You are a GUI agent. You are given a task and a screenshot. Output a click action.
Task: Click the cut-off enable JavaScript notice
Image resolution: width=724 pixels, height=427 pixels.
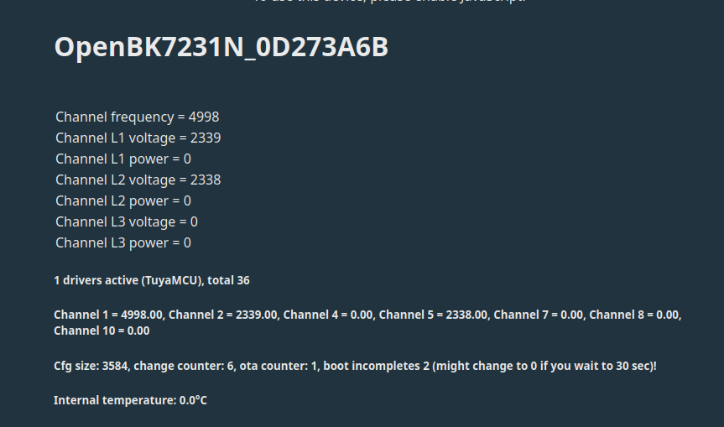pos(389,2)
